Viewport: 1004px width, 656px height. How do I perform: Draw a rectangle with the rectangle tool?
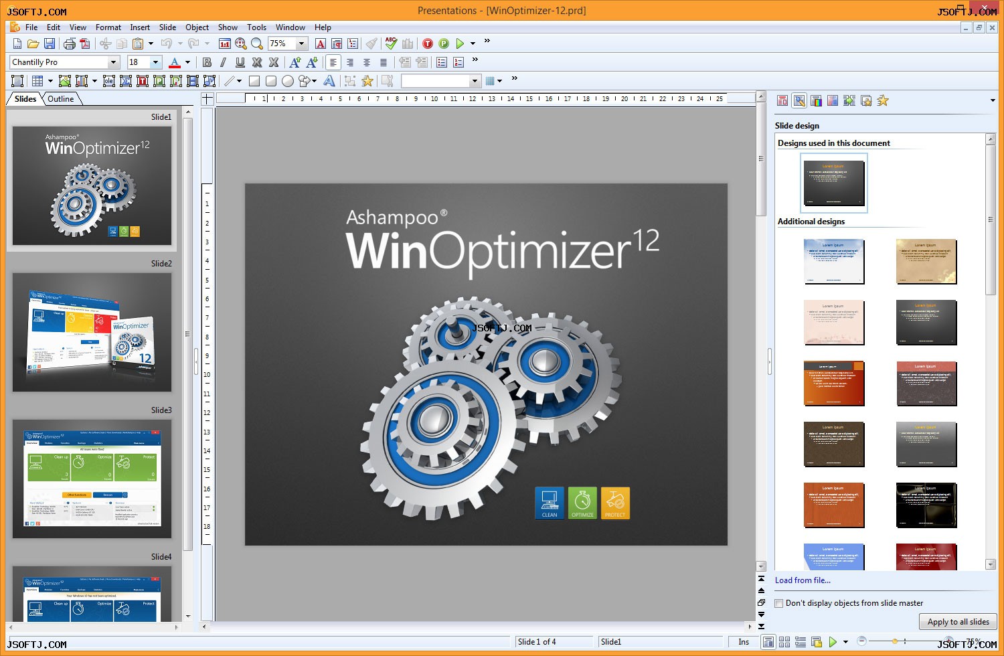(x=254, y=81)
